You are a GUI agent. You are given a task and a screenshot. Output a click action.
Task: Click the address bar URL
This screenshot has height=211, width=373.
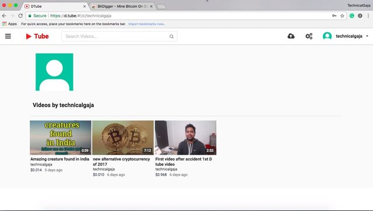(x=80, y=16)
